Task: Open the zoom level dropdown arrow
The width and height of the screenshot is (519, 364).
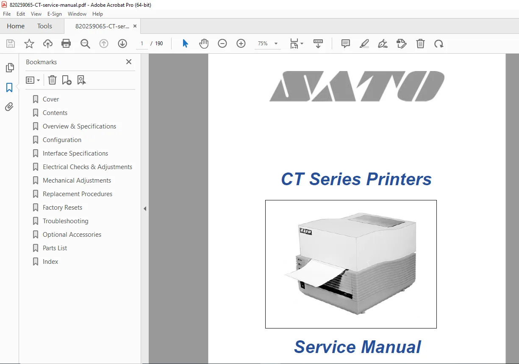Action: [276, 44]
